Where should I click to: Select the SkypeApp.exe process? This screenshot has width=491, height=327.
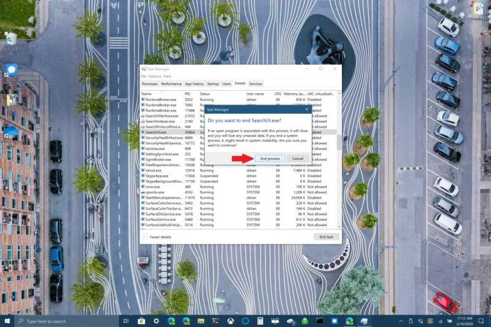pos(239,176)
